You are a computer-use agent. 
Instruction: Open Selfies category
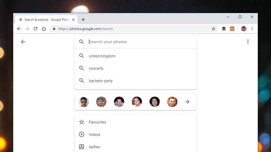(135, 147)
